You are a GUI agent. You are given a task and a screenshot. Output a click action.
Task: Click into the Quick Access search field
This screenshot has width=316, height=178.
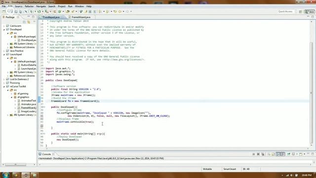point(286,11)
